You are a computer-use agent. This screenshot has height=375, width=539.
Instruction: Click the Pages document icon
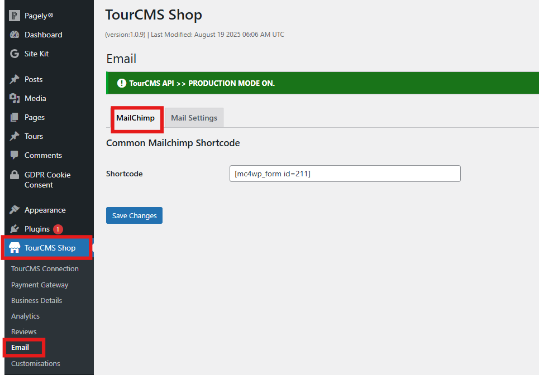click(x=15, y=117)
